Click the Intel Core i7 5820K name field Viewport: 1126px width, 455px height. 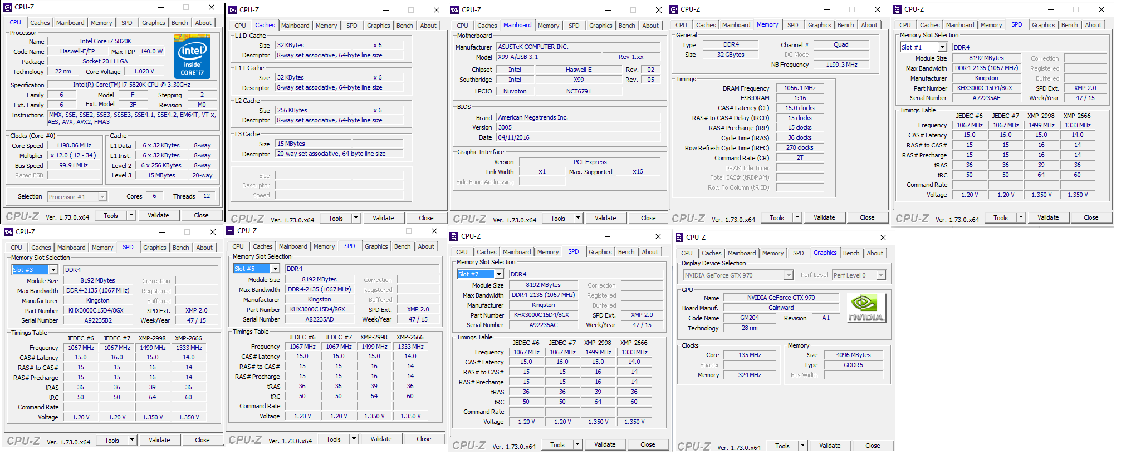(x=105, y=41)
